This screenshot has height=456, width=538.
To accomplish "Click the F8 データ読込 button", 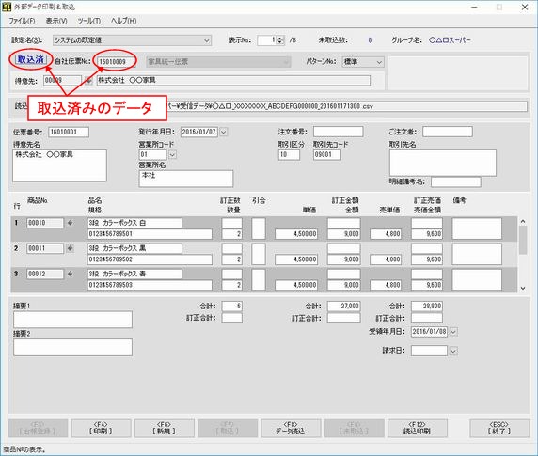I will pyautogui.click(x=291, y=428).
